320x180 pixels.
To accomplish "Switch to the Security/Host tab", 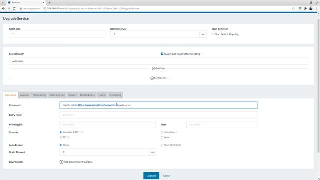I will [x=57, y=95].
